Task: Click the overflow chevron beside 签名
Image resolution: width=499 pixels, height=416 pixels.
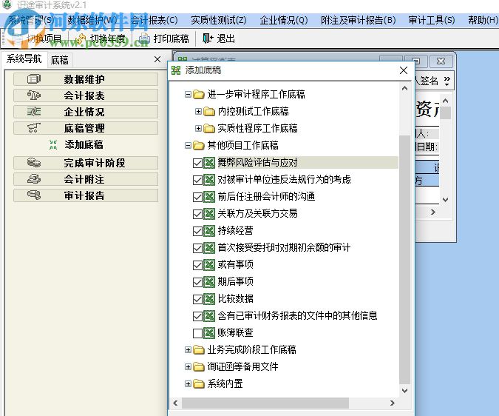Action: pyautogui.click(x=447, y=80)
